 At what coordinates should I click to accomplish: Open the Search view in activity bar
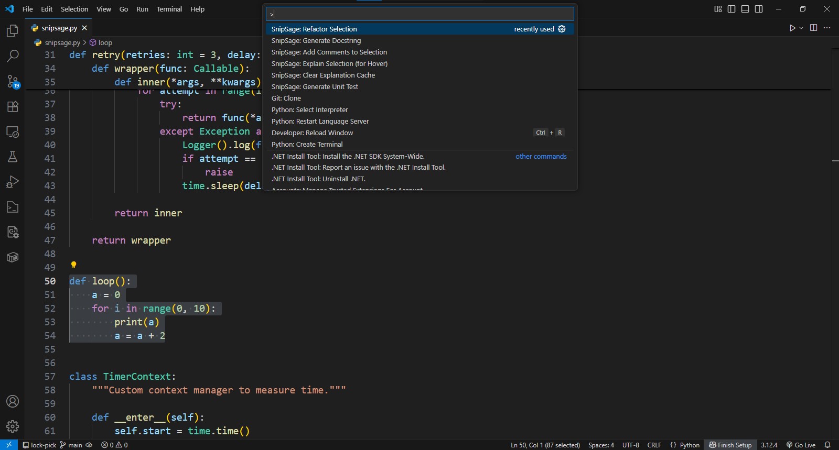(13, 56)
